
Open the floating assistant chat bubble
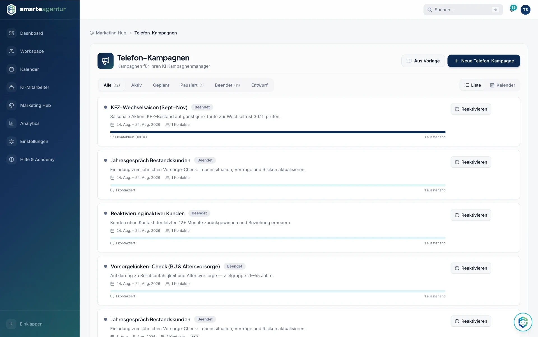click(523, 322)
